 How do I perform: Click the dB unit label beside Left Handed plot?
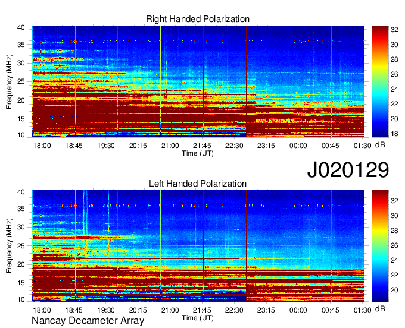point(380,309)
